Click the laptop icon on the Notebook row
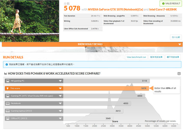 [x=8, y=103]
